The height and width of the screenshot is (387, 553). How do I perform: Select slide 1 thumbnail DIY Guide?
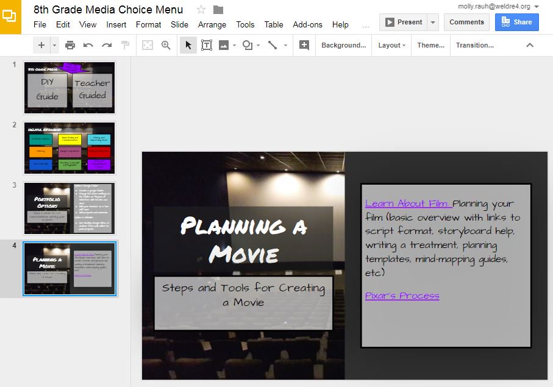(x=70, y=88)
